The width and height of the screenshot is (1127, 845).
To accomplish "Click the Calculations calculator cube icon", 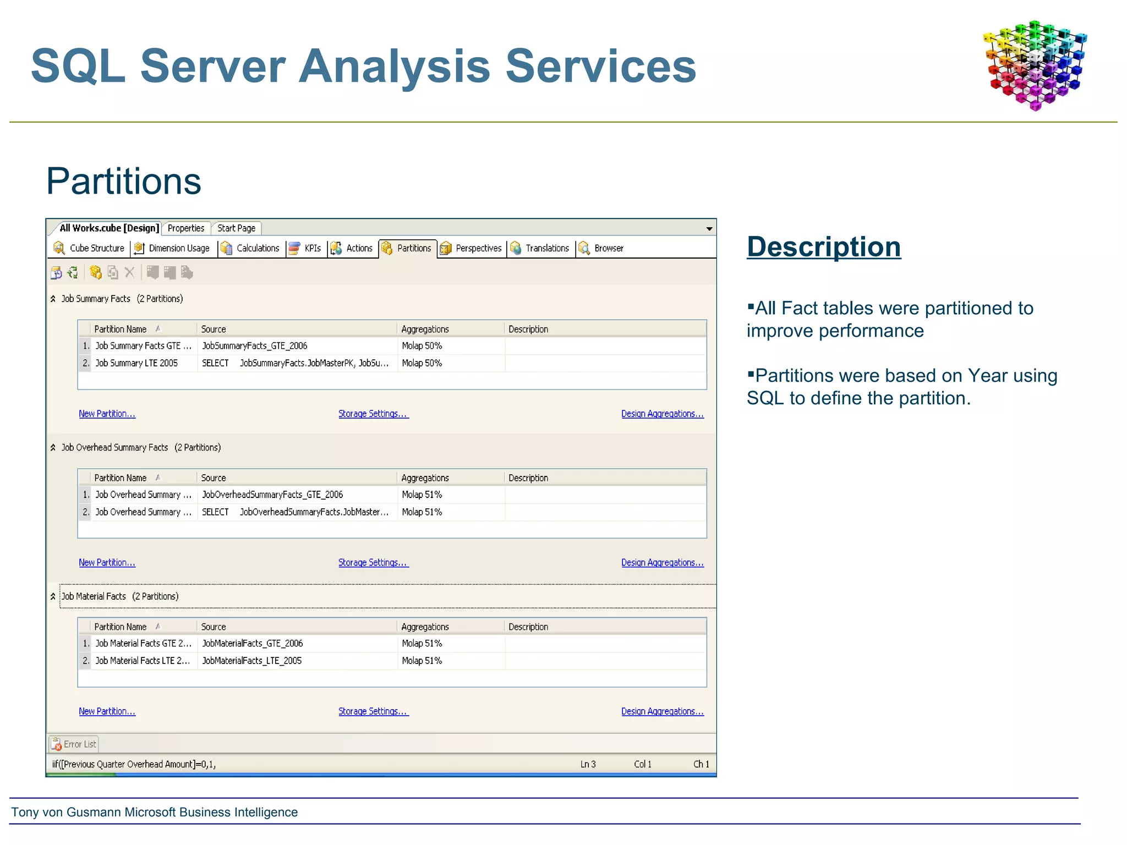I will (226, 248).
